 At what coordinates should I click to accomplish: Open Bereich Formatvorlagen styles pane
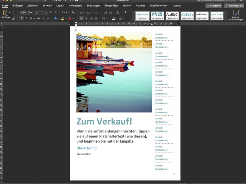pos(236,15)
